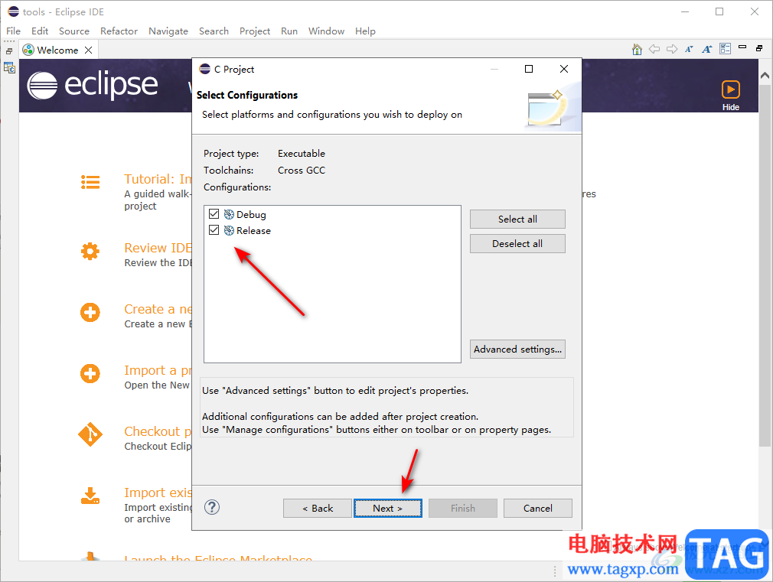Cancel the C Project wizard

538,508
